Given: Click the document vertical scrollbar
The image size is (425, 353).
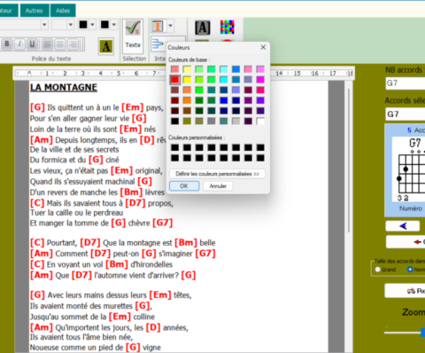Looking at the screenshot, I should [x=349, y=160].
